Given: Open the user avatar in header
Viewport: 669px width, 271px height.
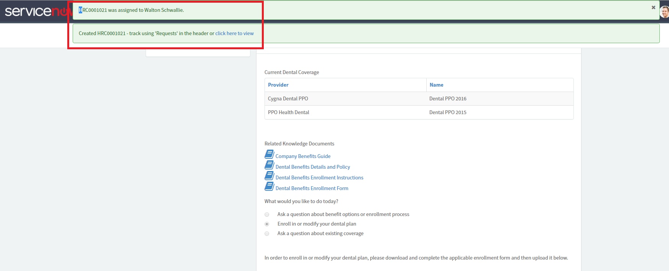Looking at the screenshot, I should [665, 12].
